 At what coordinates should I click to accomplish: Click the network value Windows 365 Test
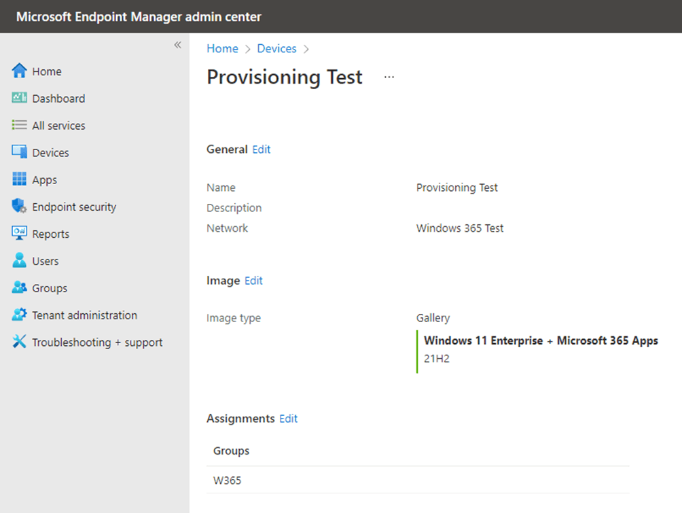click(460, 228)
